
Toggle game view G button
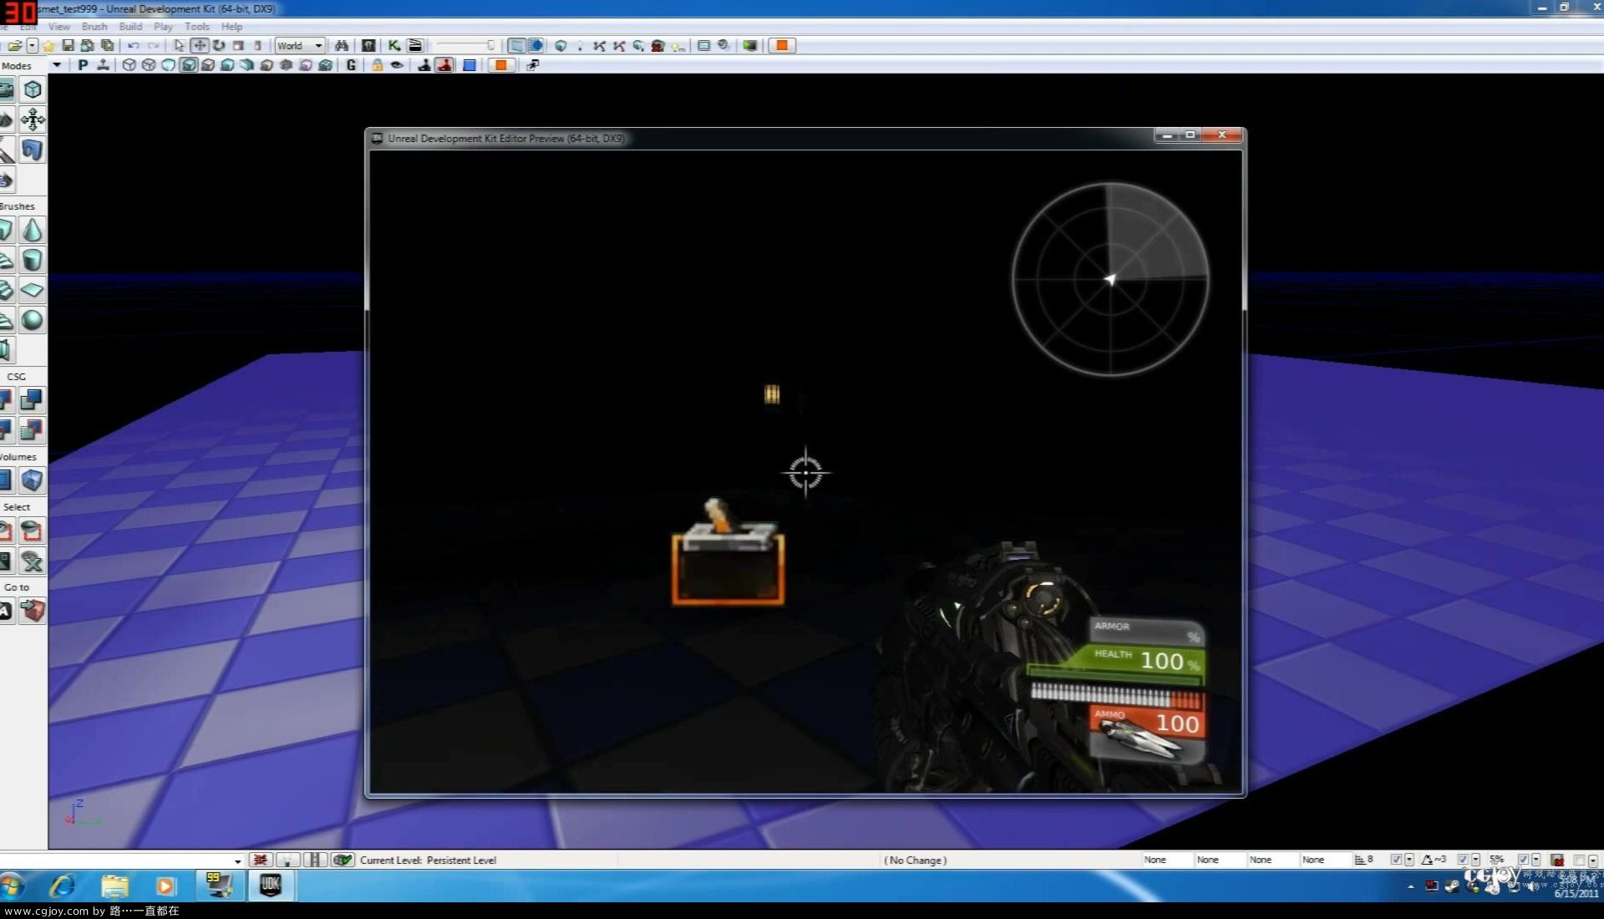click(351, 65)
